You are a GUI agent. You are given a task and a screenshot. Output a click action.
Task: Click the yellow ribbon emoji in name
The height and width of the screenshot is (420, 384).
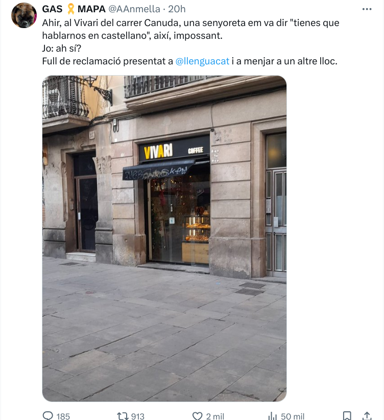point(70,9)
